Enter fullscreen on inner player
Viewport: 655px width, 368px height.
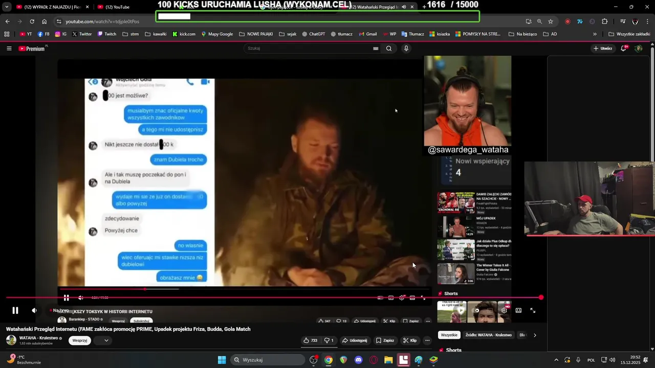point(423,297)
